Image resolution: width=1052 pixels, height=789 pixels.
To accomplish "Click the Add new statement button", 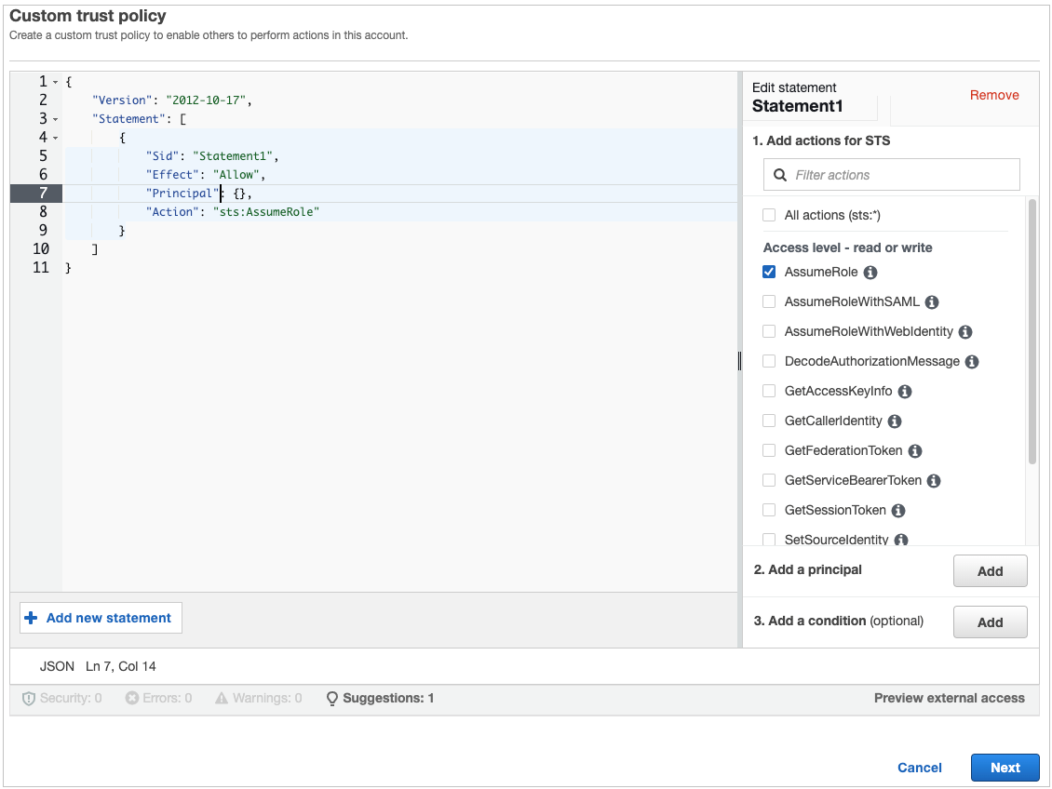I will point(100,617).
